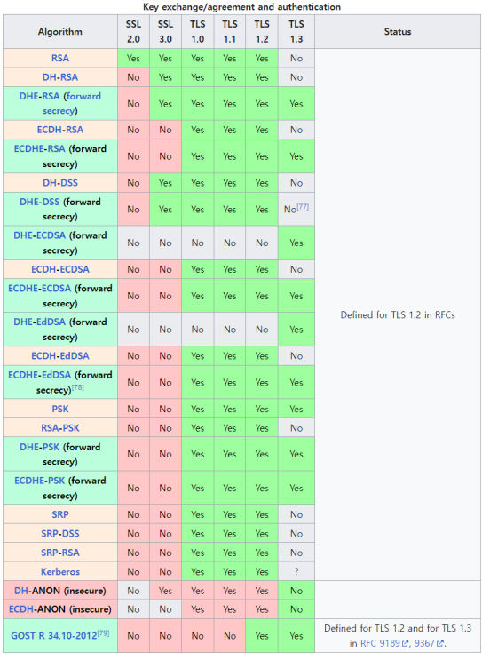Click the external link icon after 9367
Image resolution: width=490 pixels, height=660 pixels.
pyautogui.click(x=440, y=643)
